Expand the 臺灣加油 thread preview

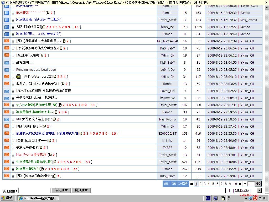tap(13, 63)
